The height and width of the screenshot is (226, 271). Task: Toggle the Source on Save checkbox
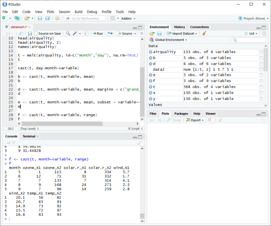tap(36, 34)
